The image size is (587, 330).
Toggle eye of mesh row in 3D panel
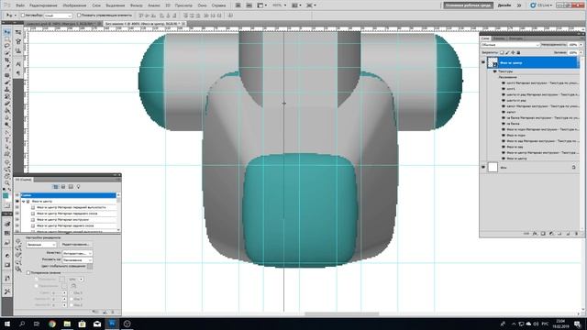(x=17, y=202)
